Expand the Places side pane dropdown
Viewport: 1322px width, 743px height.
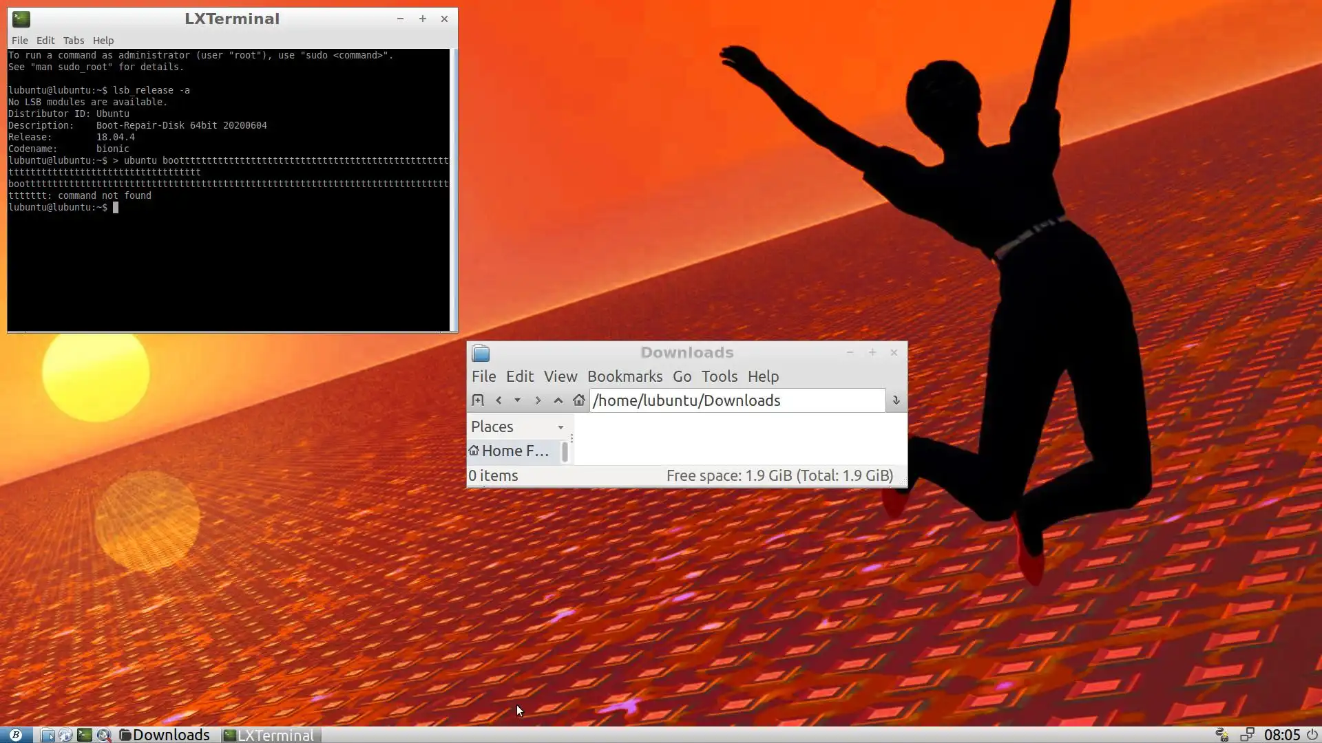click(560, 427)
